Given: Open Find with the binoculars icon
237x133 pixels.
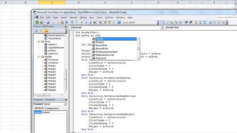Looking at the screenshot, I should click(67, 23).
